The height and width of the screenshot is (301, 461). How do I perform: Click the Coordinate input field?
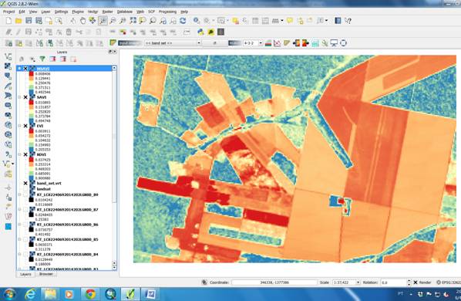pos(274,282)
